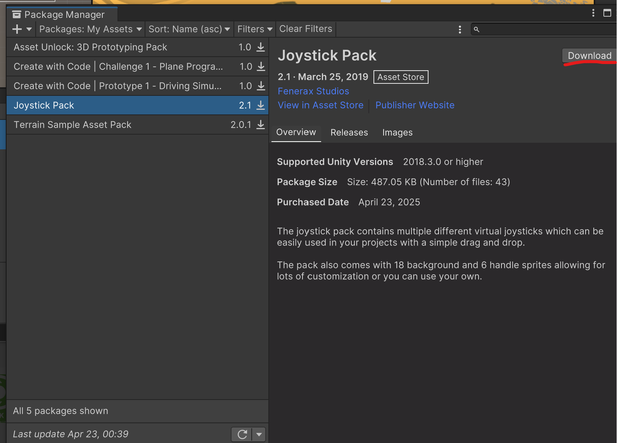
Task: Open the Filters dropdown
Action: [x=255, y=29]
